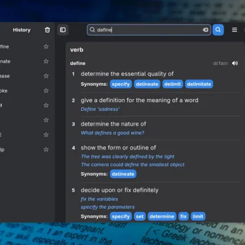Click example 'What defines a good wine?'
This screenshot has width=245, height=245.
(x=113, y=133)
